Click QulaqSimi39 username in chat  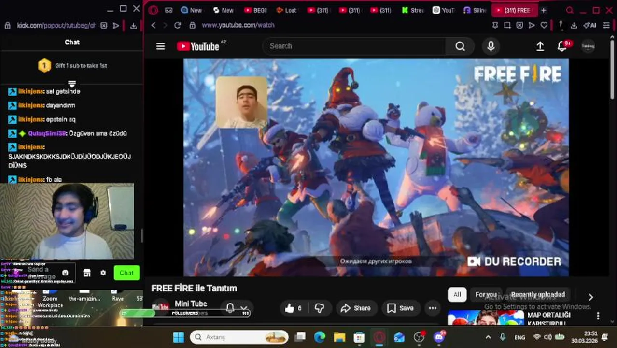[47, 133]
